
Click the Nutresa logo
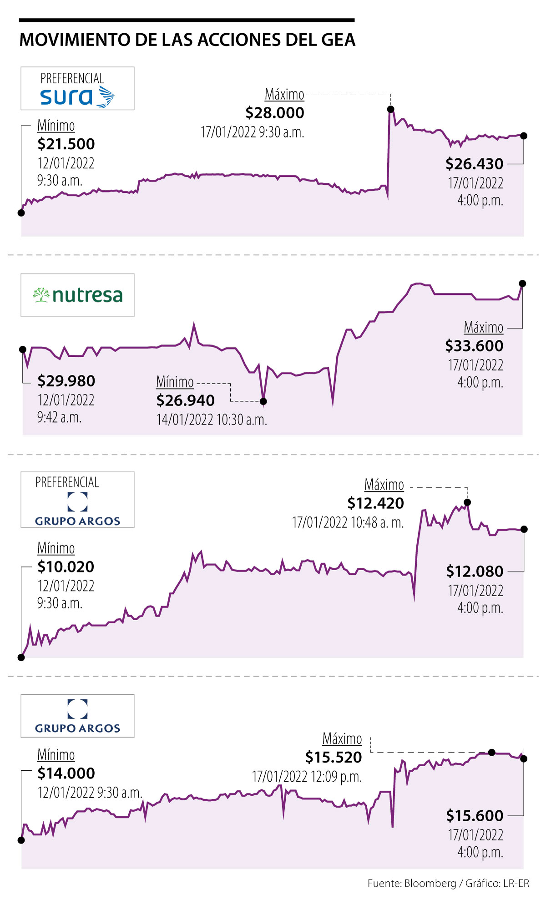pyautogui.click(x=77, y=295)
